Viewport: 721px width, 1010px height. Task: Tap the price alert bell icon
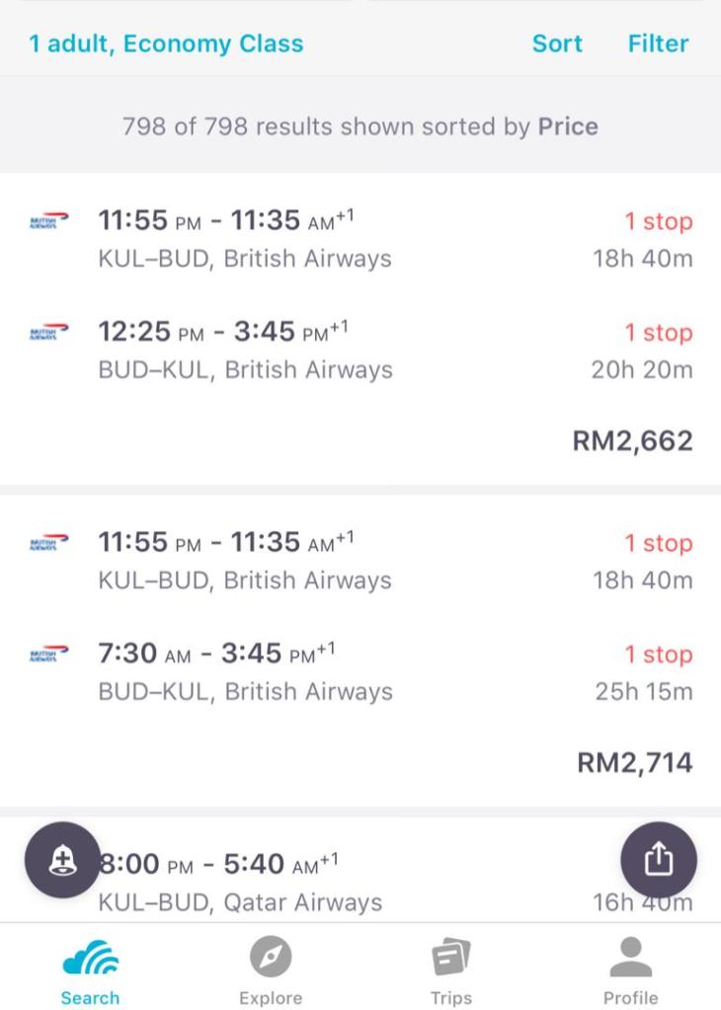click(62, 860)
